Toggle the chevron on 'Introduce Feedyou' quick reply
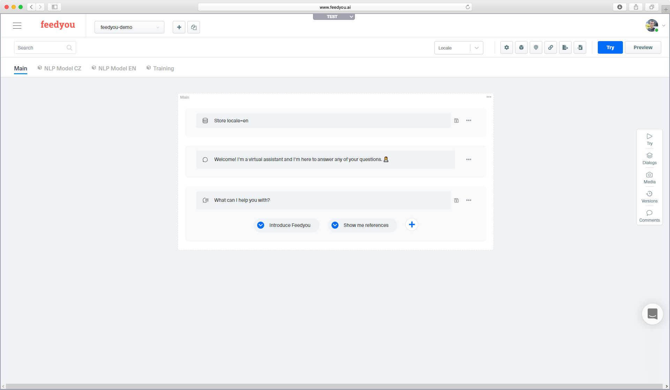The image size is (670, 390). (x=261, y=225)
